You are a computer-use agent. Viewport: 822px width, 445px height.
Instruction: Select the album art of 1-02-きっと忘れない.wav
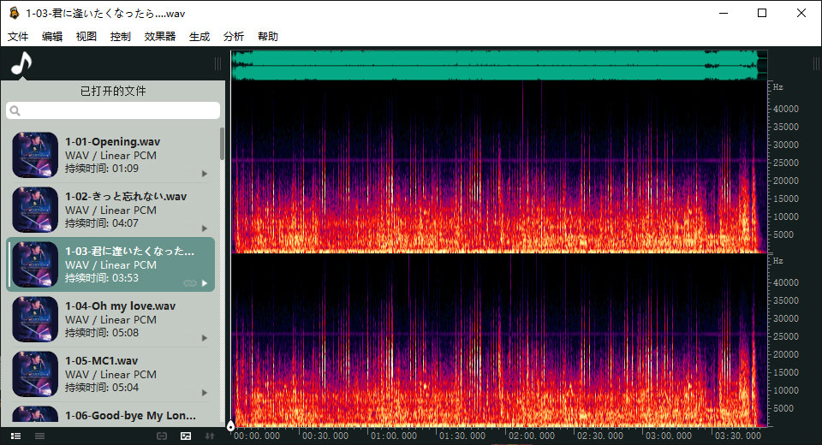(x=35, y=210)
